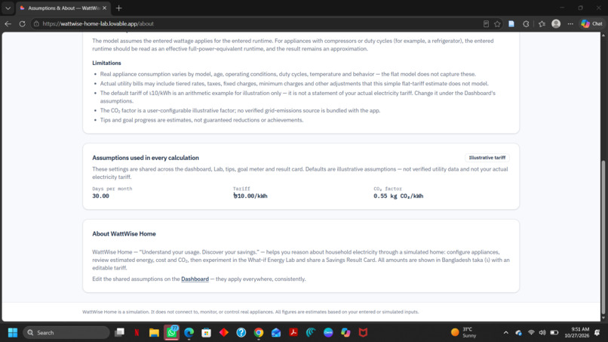Select the ৳10.00/kWh tariff value

250,196
